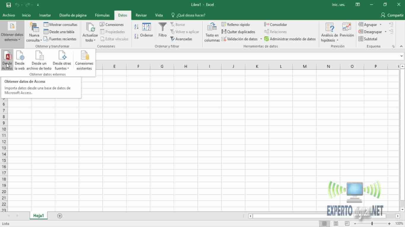Open the Fórmulas ribbon tab
Viewport: 405px width, 227px height.
tap(102, 15)
